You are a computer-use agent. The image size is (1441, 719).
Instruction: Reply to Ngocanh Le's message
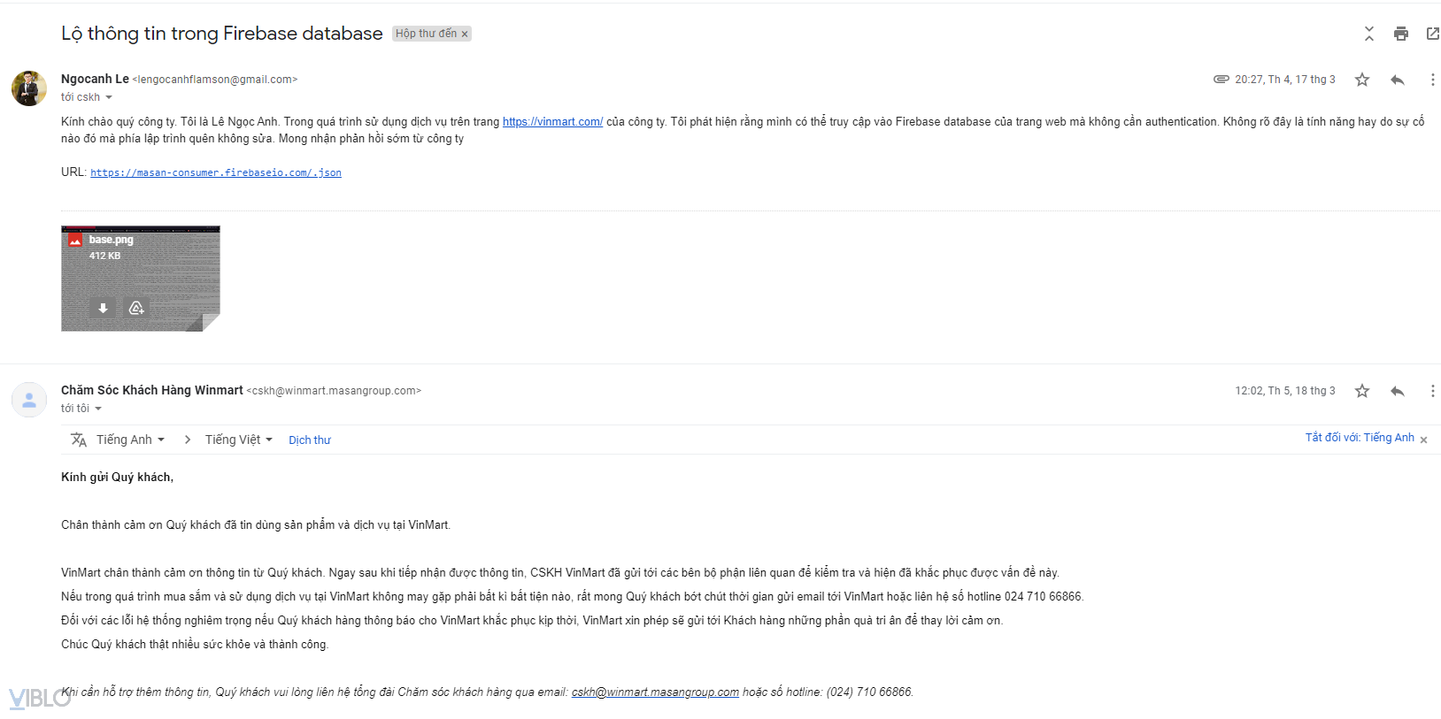click(x=1397, y=80)
